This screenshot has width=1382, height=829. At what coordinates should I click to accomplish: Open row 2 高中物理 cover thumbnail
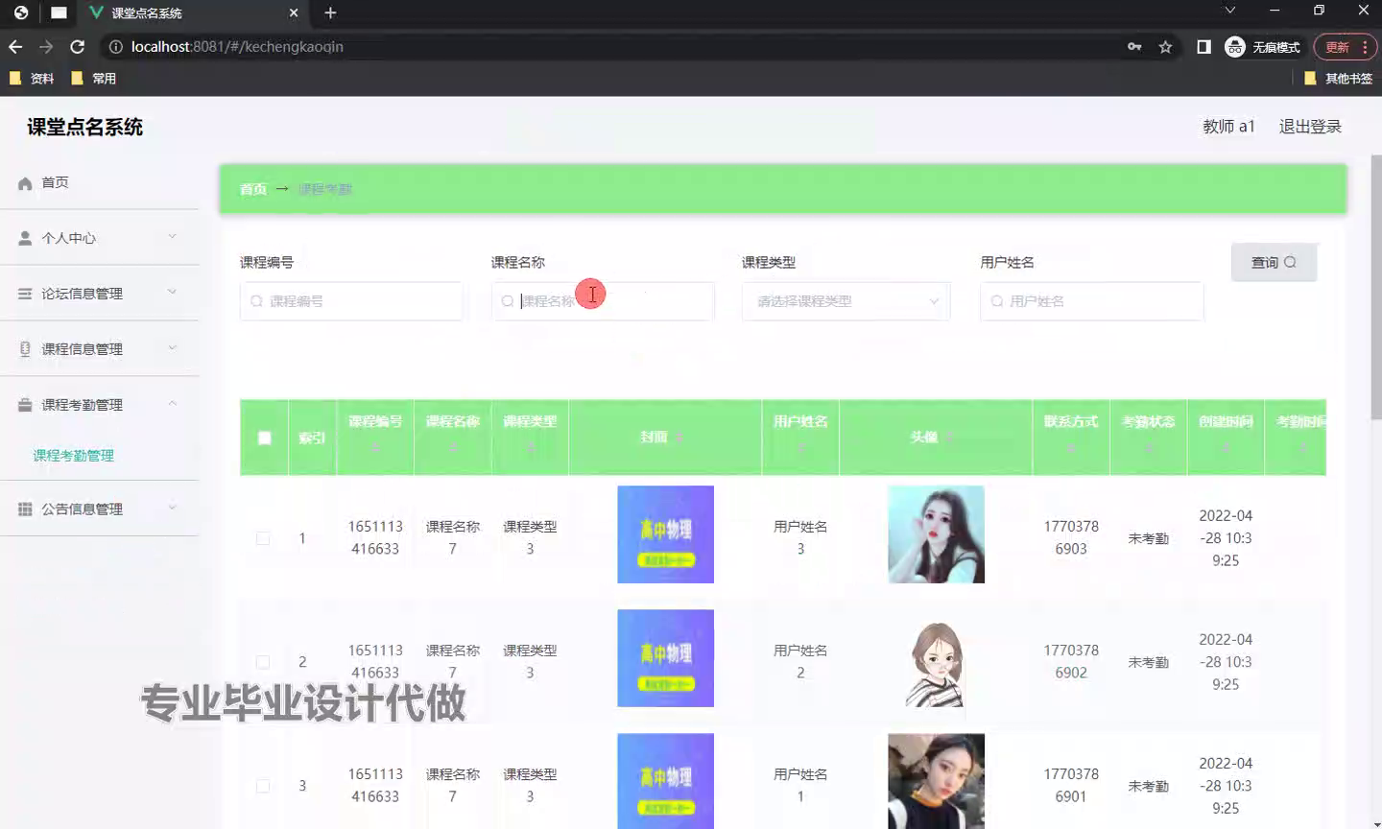665,658
